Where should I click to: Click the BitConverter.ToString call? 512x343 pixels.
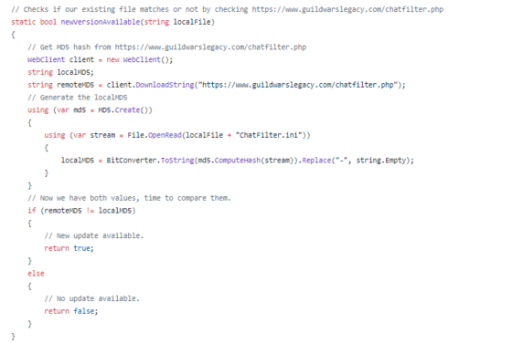point(150,161)
